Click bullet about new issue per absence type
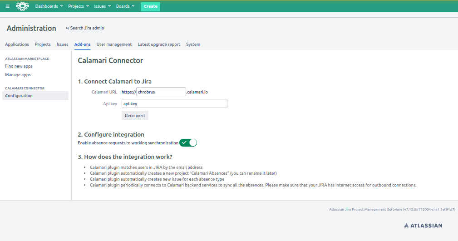Screen dimensions: 458x241 (x=157, y=179)
